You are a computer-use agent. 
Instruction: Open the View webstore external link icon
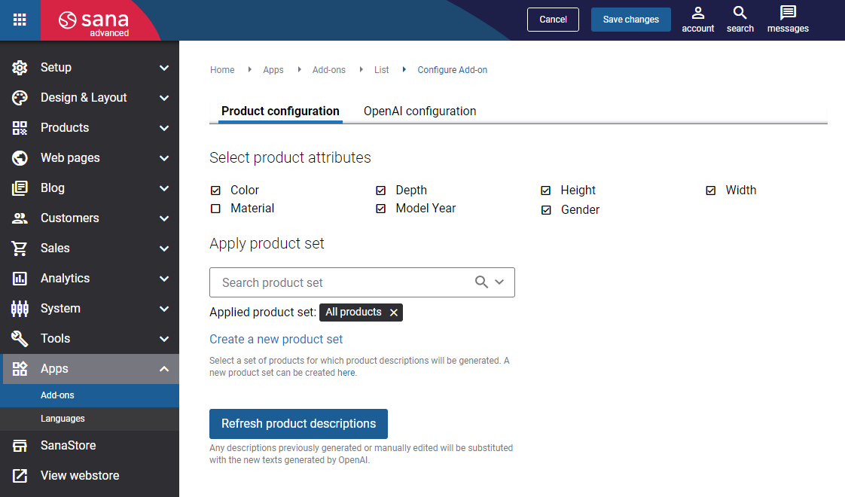(x=20, y=475)
